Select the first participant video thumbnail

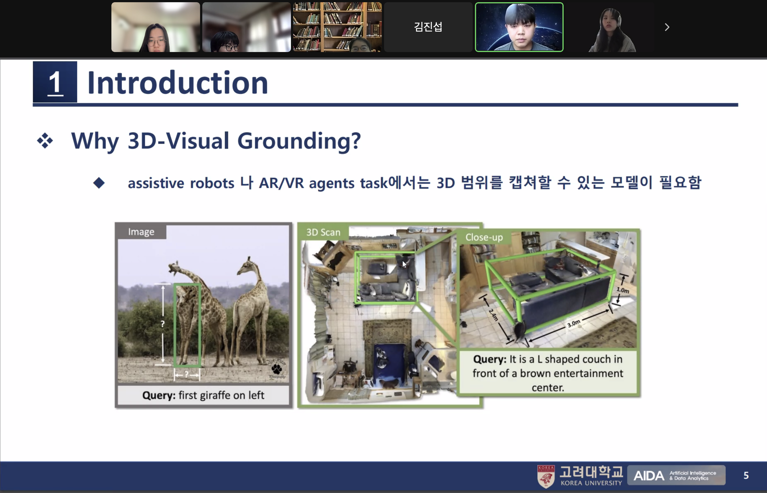tap(155, 27)
